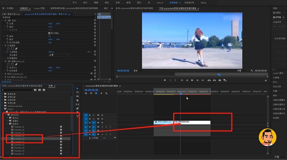
Task: Click the Selection arrow tool
Action: (x=77, y=88)
